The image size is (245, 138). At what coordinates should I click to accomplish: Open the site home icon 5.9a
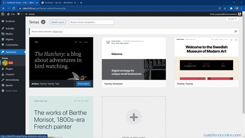[x=11, y=14]
